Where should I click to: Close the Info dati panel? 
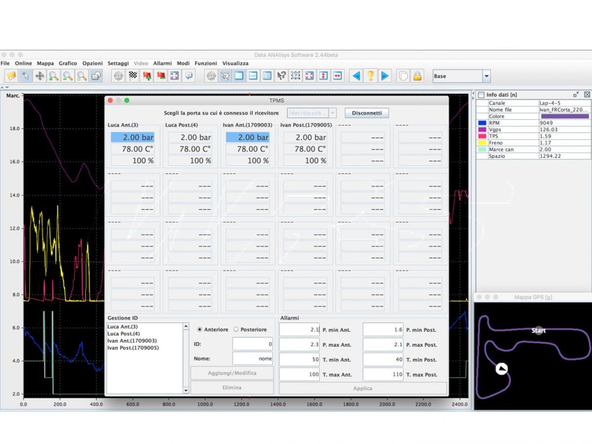point(587,94)
